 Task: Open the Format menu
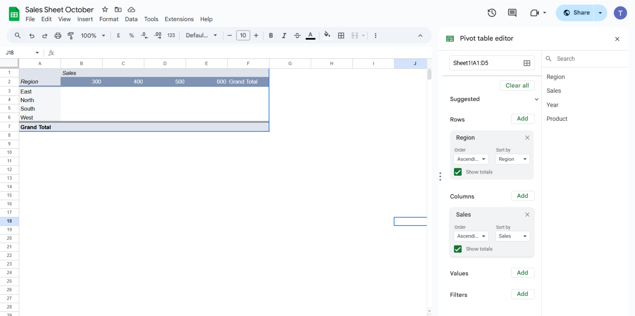click(x=109, y=19)
